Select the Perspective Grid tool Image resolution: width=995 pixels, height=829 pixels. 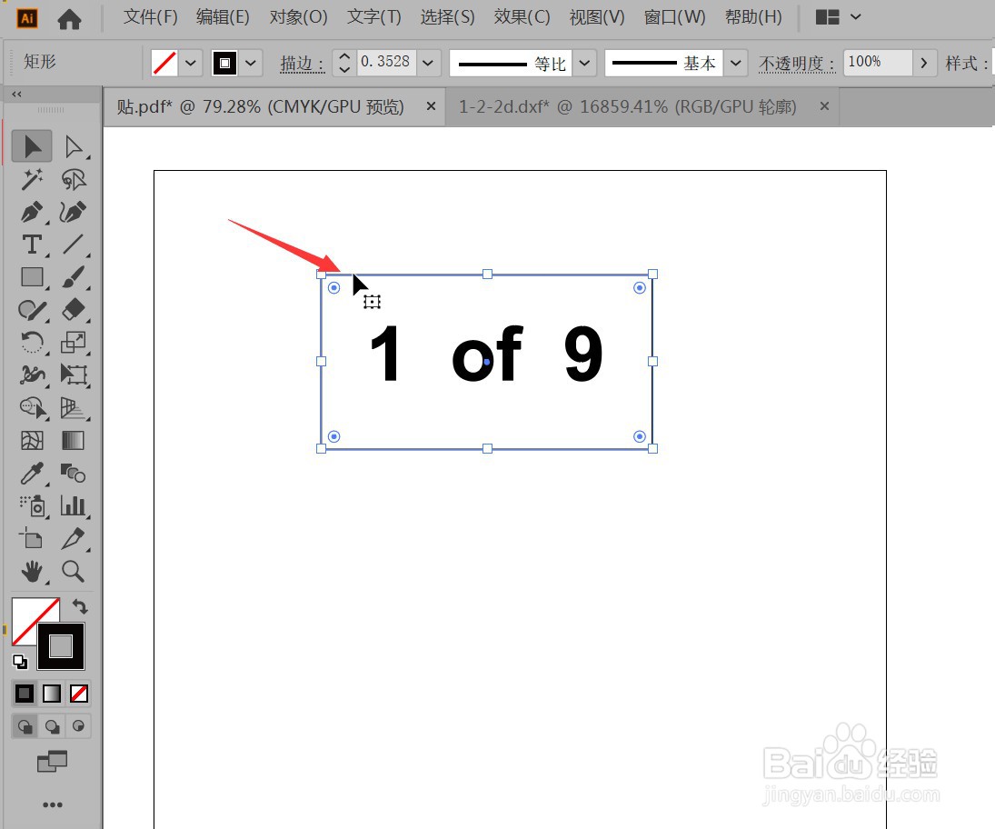point(74,407)
